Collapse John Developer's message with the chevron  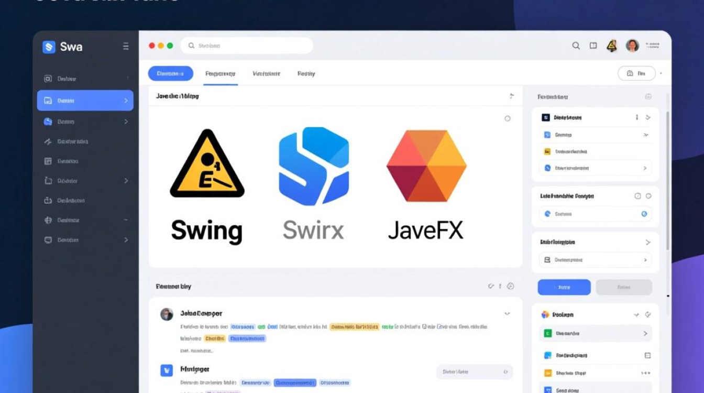click(x=507, y=313)
